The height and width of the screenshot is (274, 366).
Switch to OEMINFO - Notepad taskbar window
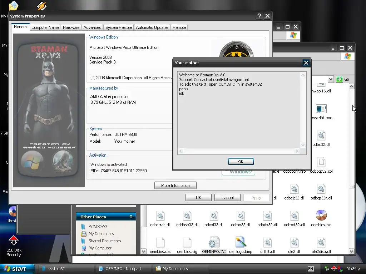click(x=123, y=269)
